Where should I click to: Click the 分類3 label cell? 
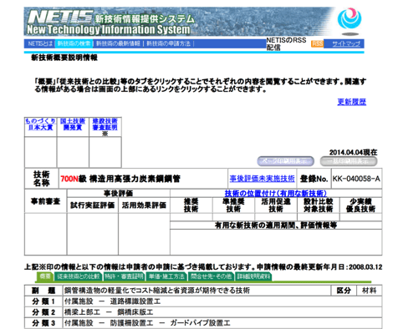pos(43,323)
